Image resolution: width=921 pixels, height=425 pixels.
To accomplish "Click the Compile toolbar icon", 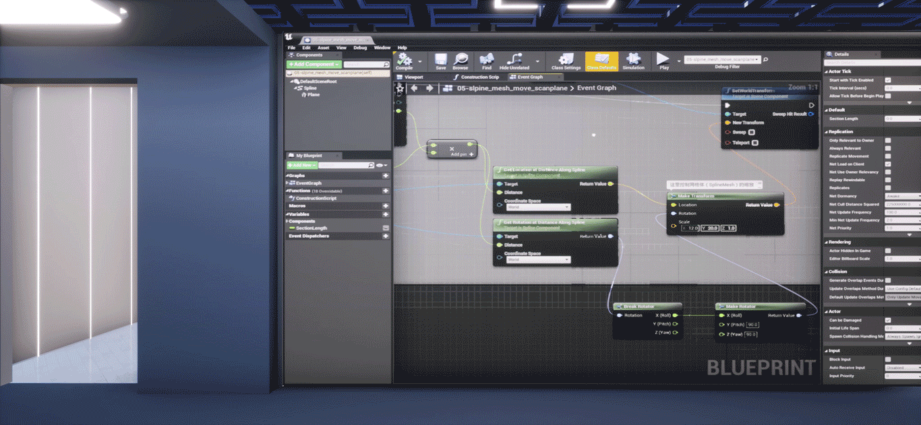I will (x=404, y=61).
